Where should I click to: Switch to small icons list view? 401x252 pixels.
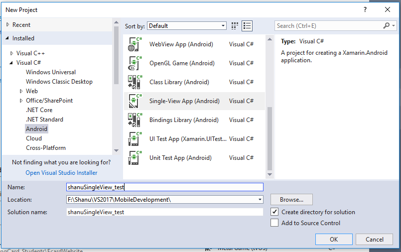[247, 26]
